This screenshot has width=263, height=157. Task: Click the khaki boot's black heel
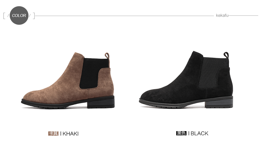(101, 102)
